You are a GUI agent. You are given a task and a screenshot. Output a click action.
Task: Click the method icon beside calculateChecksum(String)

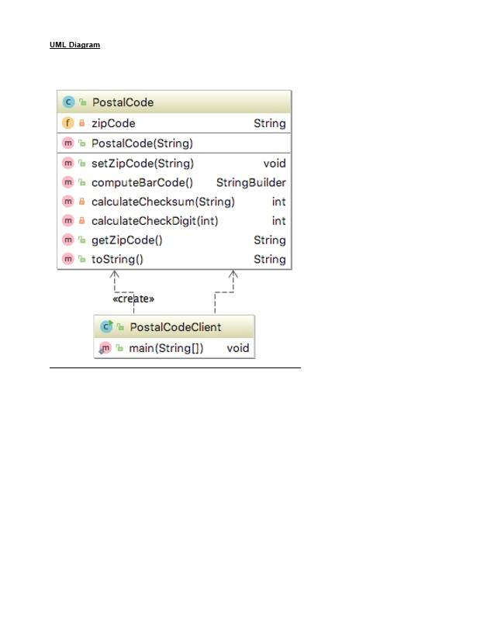tap(68, 202)
